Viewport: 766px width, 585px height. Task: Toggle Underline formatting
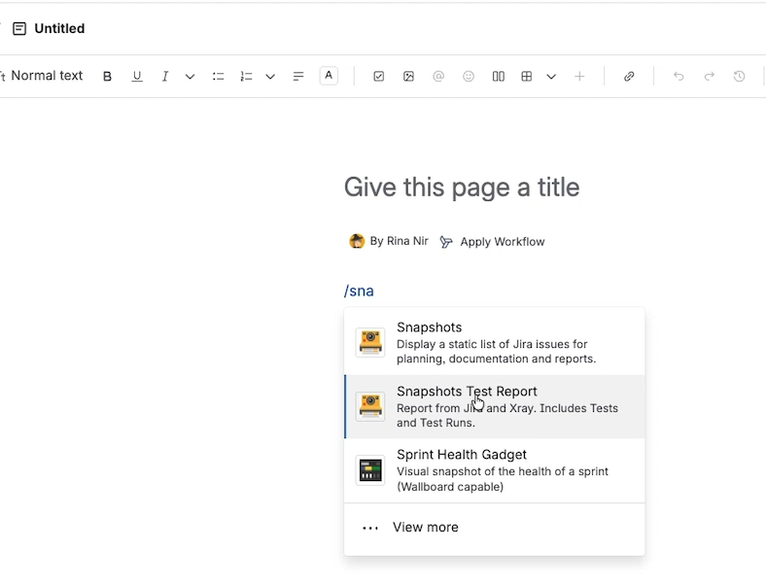137,76
